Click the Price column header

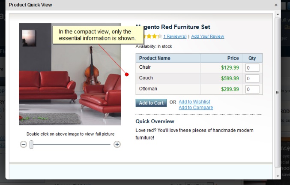(233, 58)
